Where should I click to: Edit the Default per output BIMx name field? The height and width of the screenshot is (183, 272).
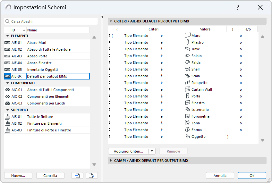click(x=58, y=76)
